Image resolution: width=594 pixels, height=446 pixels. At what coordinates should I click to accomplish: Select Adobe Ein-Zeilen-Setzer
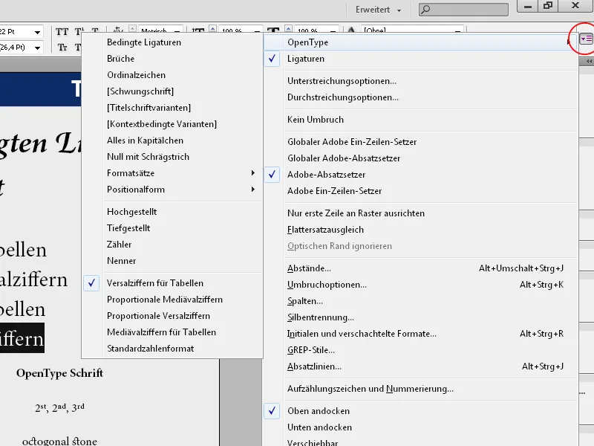(x=420, y=191)
